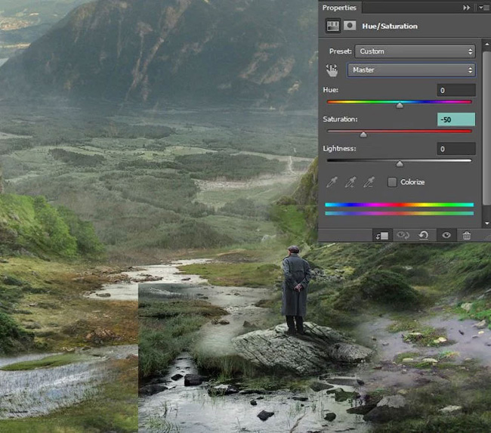This screenshot has width=491, height=433.
Task: Toggle adjustment layer visibility eye
Action: 446,235
